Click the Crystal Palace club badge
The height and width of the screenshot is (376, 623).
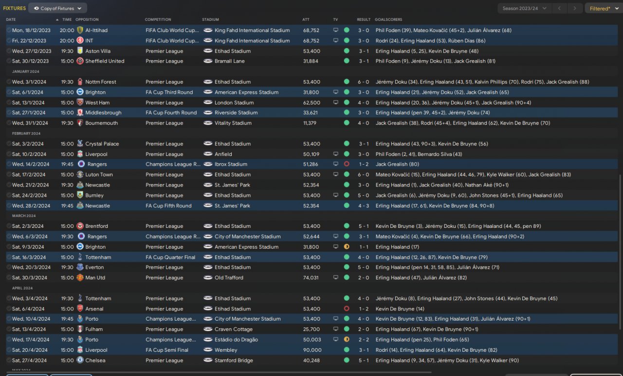80,144
